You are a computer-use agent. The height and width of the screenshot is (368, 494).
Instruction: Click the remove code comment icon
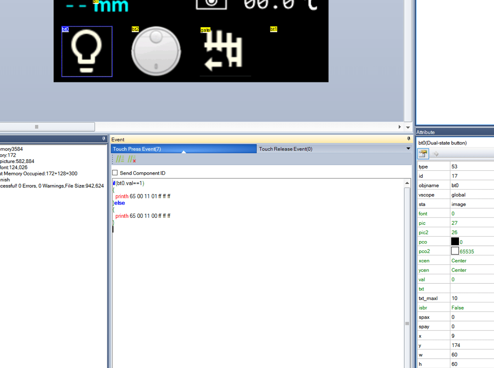point(132,159)
